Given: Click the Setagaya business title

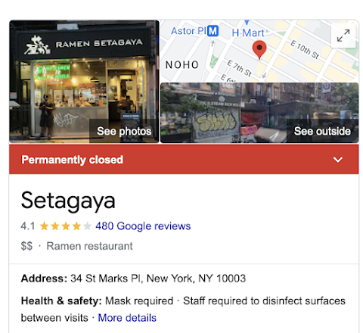Looking at the screenshot, I should pos(68,201).
